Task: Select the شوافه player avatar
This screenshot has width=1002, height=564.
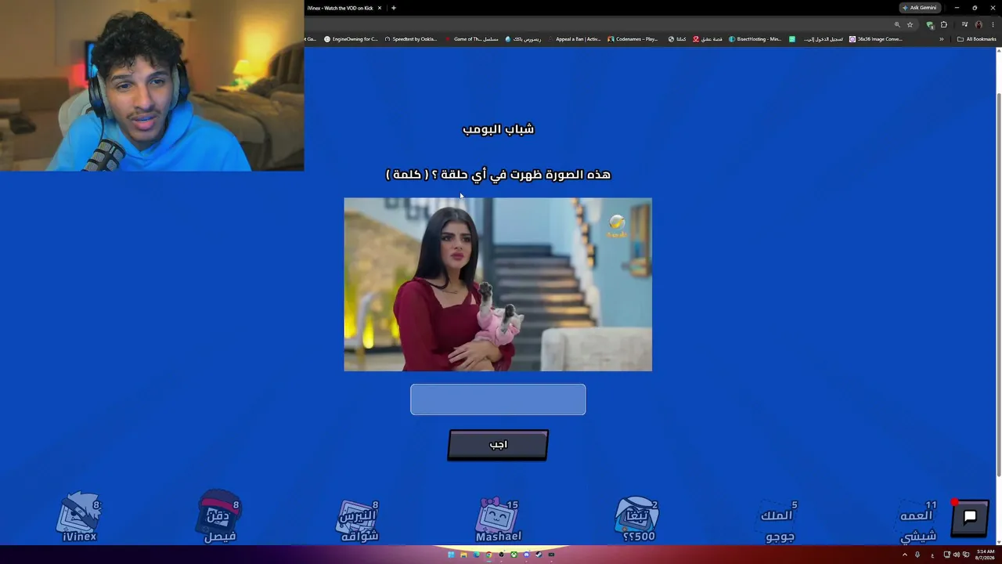Action: pyautogui.click(x=359, y=521)
